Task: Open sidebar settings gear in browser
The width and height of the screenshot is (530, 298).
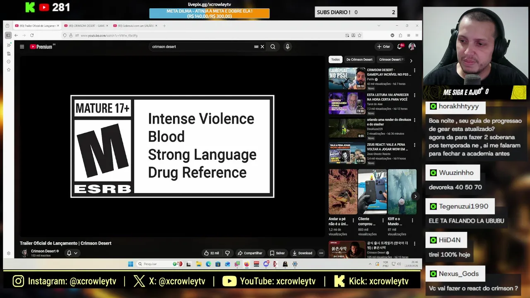Action: (x=9, y=253)
